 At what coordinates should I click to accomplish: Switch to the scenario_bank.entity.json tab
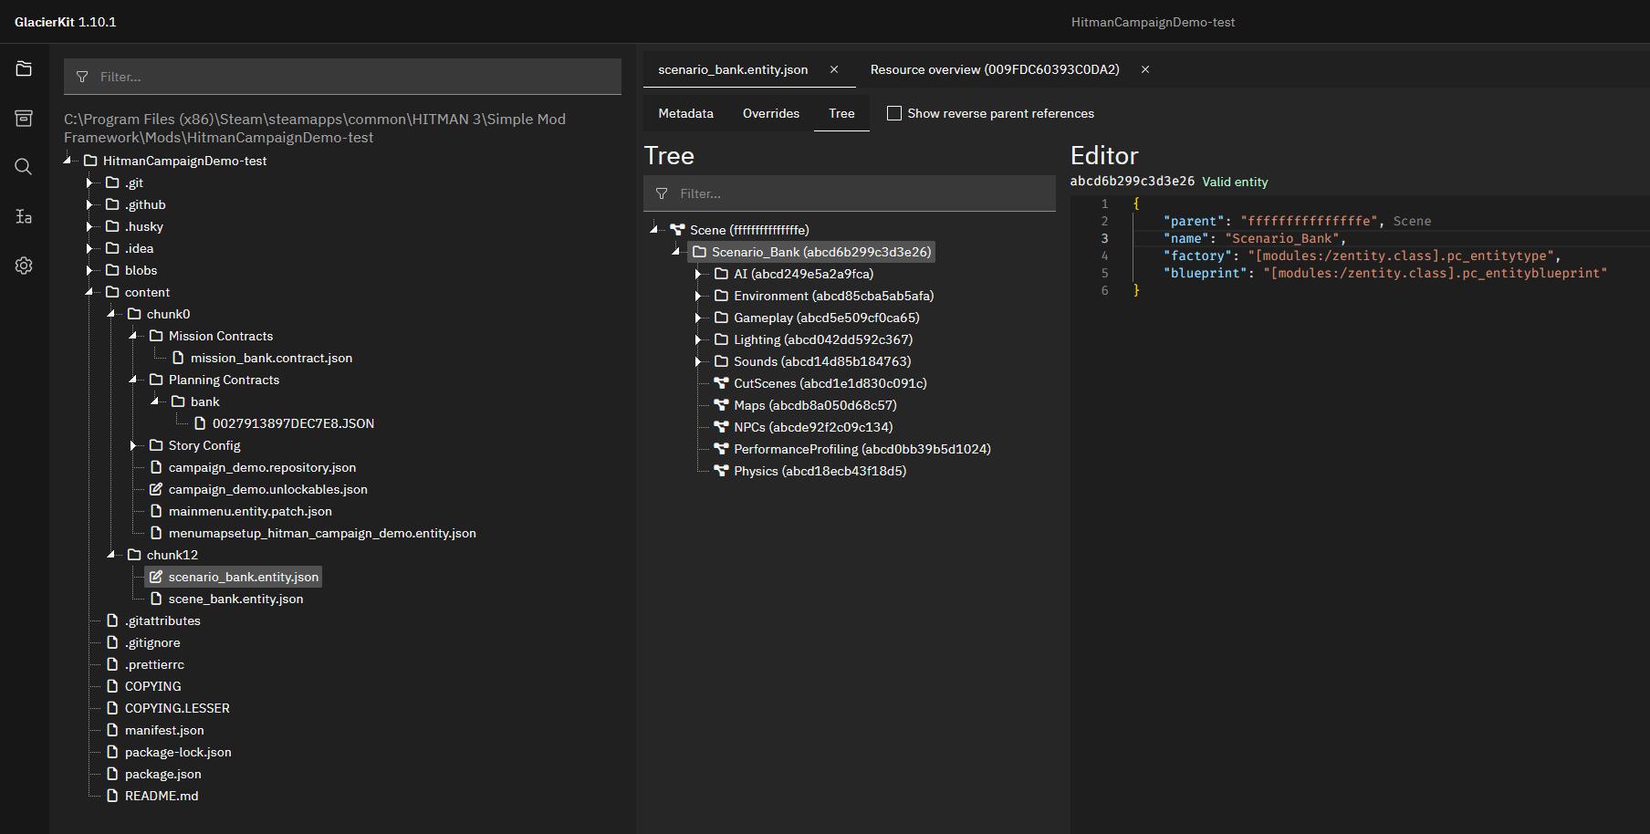tap(733, 69)
